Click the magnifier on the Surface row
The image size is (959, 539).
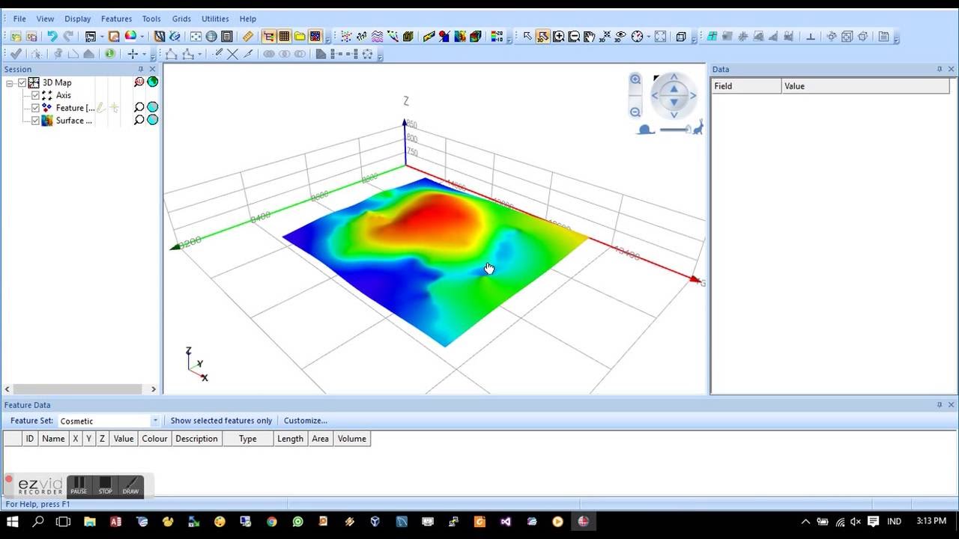point(139,120)
